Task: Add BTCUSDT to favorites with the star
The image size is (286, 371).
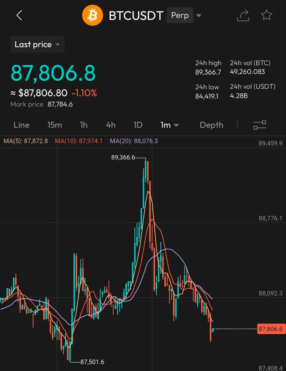Action: tap(267, 15)
